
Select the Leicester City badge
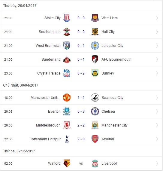95,45
